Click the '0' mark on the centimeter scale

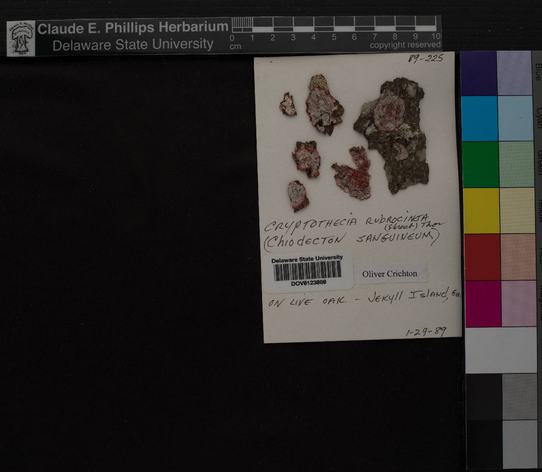[x=232, y=38]
